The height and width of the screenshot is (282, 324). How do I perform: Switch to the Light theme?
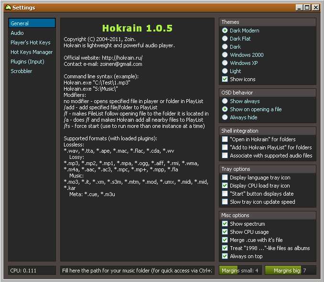(x=225, y=71)
